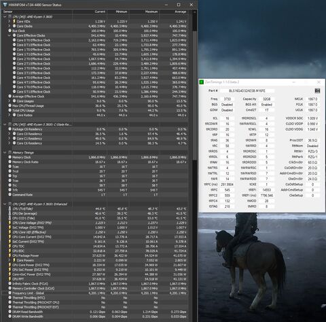This screenshot has height=322, width=326.
Task: Click the green ZenTimings app icon in title bar
Action: (x=201, y=82)
